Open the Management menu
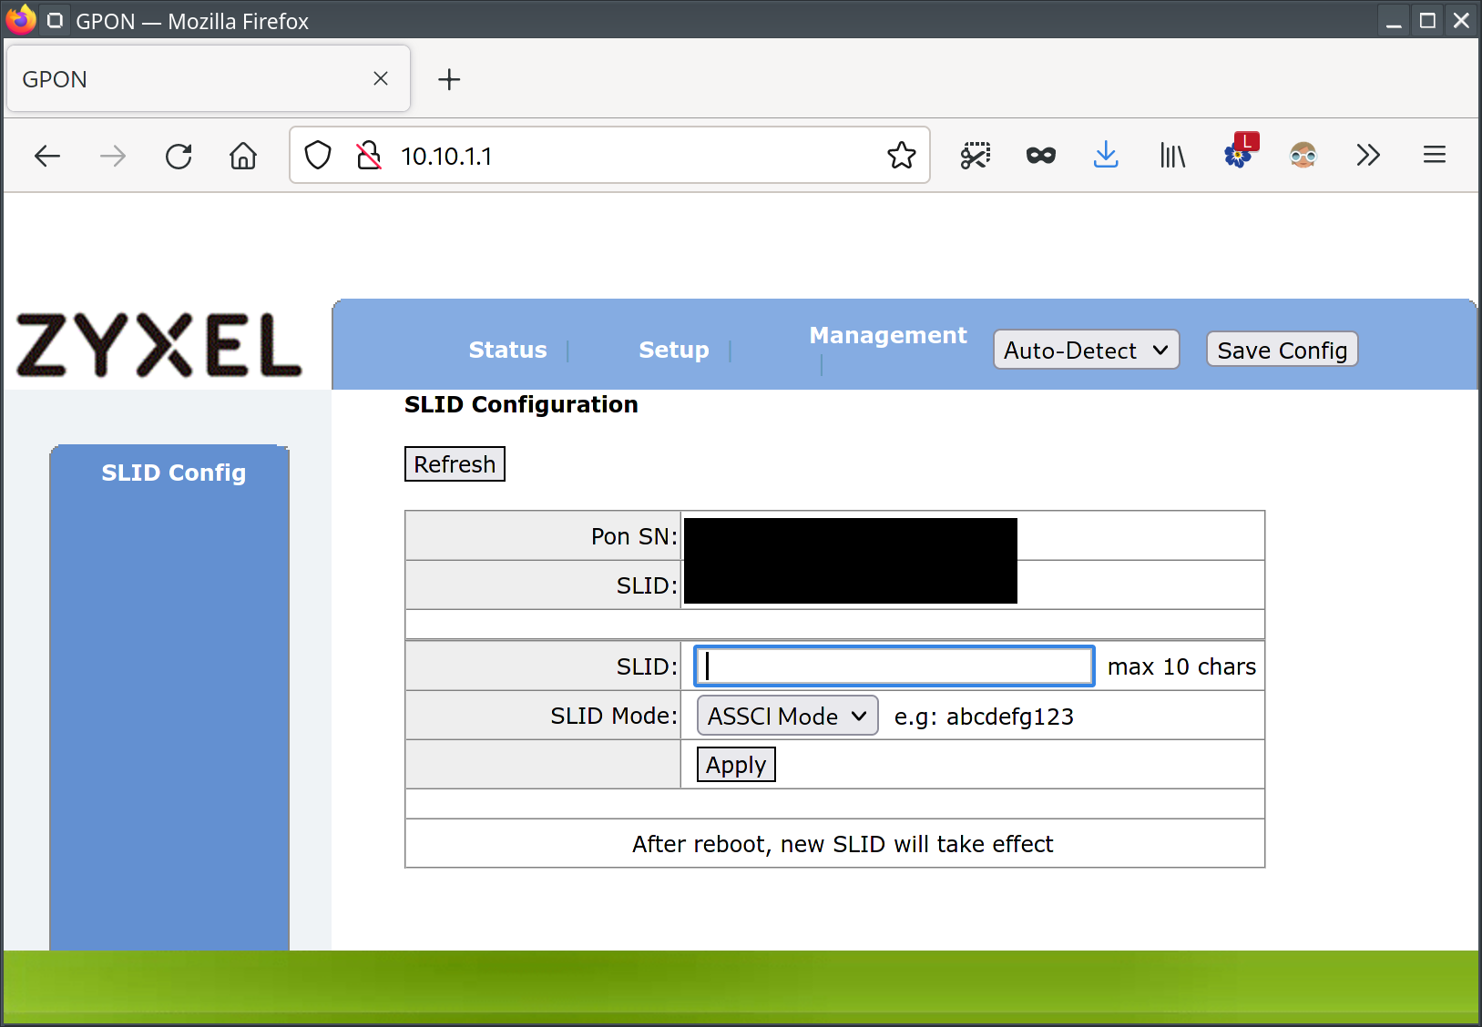Viewport: 1482px width, 1027px height. tap(887, 336)
